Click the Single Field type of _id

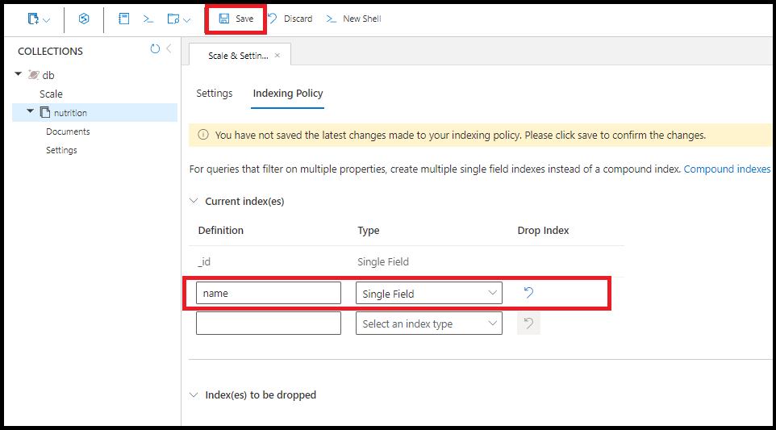tap(383, 261)
